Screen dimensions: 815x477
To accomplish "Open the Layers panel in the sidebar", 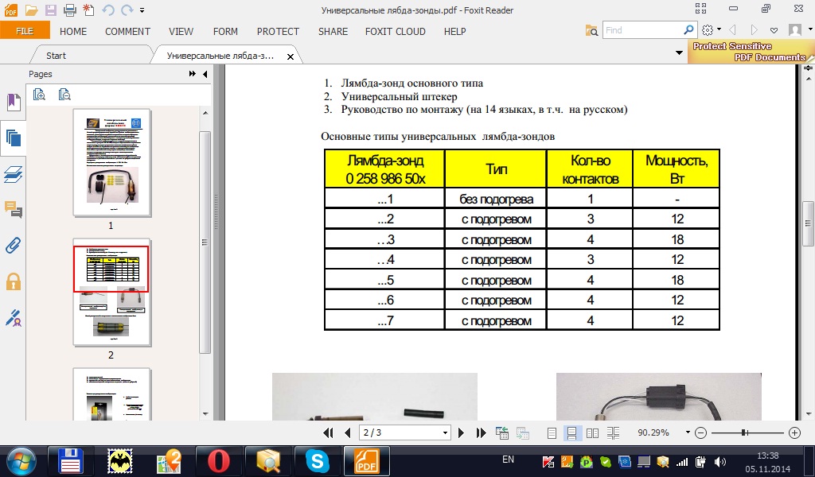I will pos(13,175).
